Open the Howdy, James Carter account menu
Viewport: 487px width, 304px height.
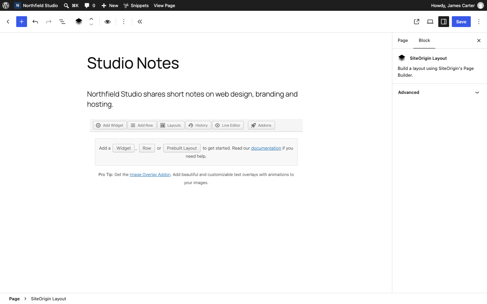point(457,5)
